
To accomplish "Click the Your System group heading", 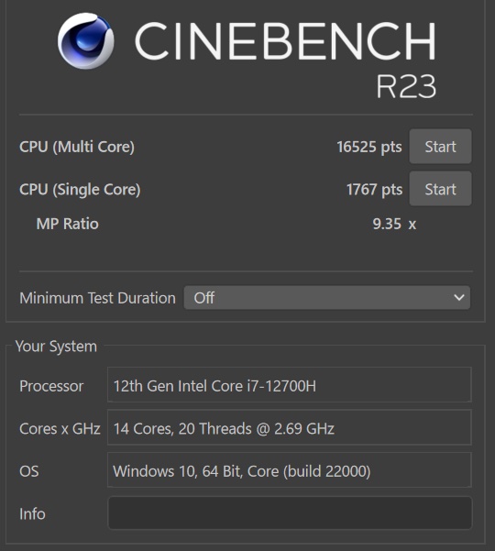I will pyautogui.click(x=56, y=347).
